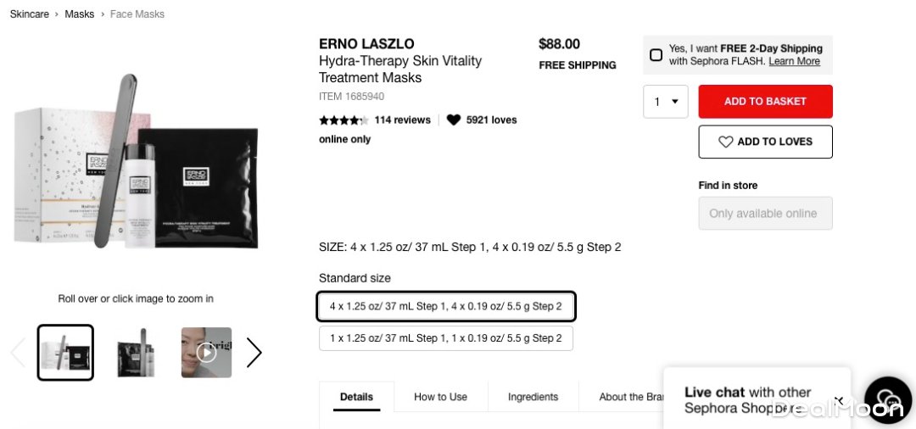Click the right carousel arrow for thumbnails
Viewport: 916px width, 429px height.
click(254, 353)
